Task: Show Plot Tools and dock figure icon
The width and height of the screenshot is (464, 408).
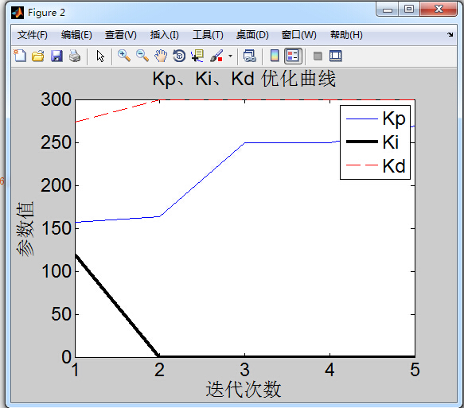Action: pyautogui.click(x=336, y=56)
